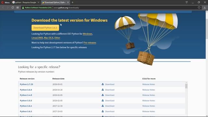Reload the current page
208x117 pixels.
[13, 8]
